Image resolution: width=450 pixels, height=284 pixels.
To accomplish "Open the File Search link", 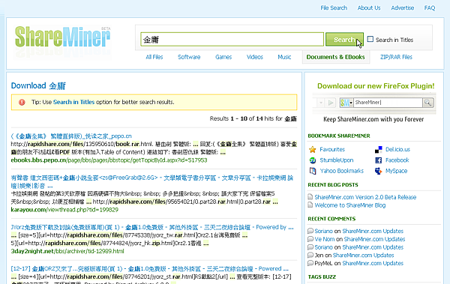I will point(334,7).
